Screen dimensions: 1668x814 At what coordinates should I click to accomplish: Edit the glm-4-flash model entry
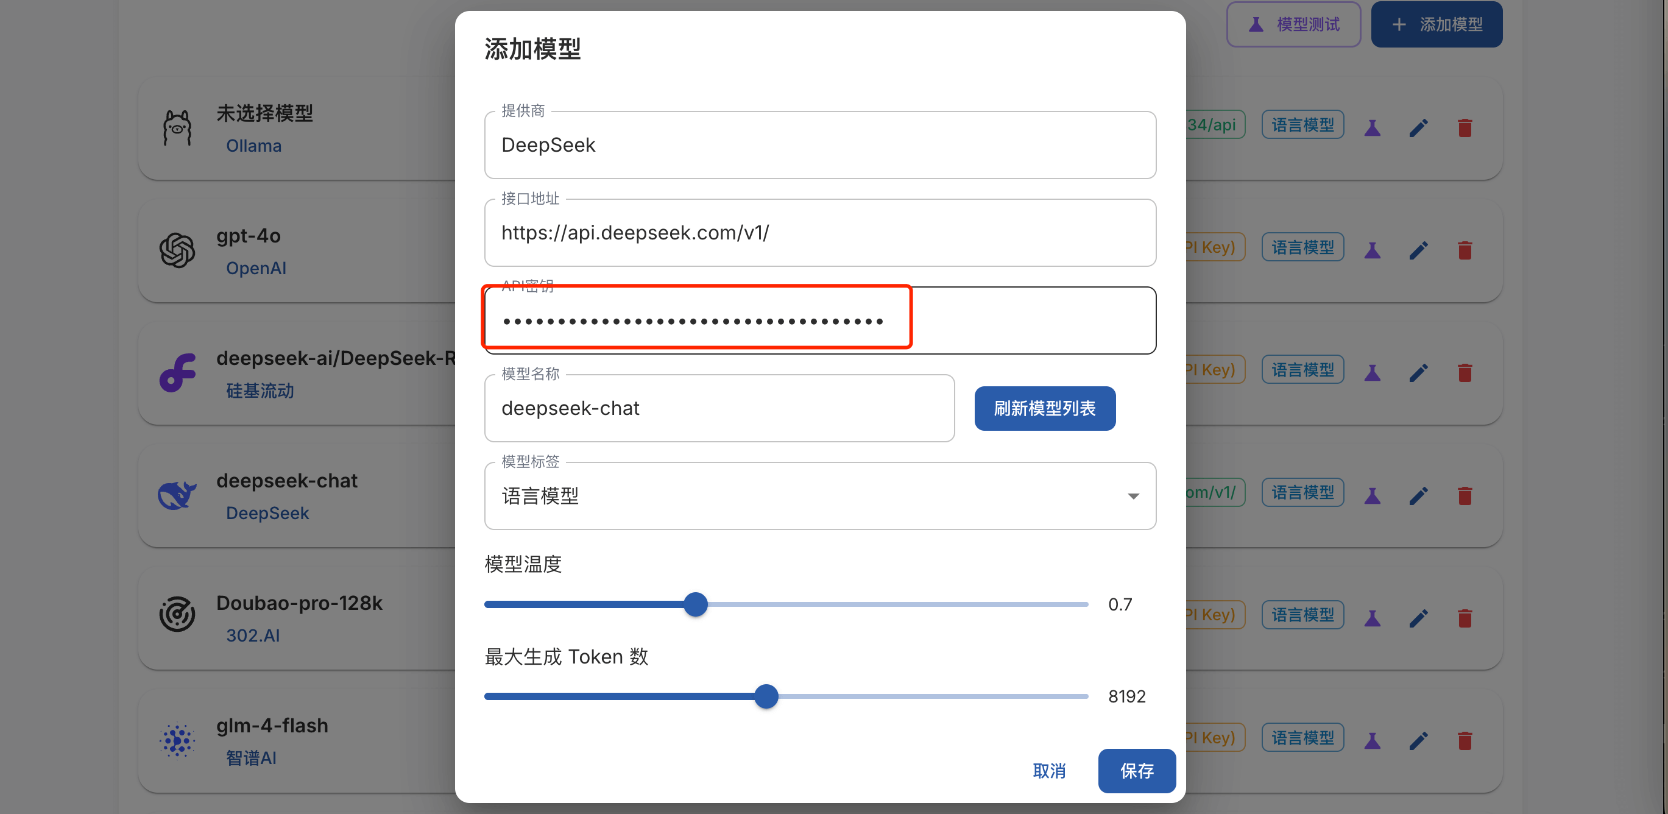(1418, 740)
